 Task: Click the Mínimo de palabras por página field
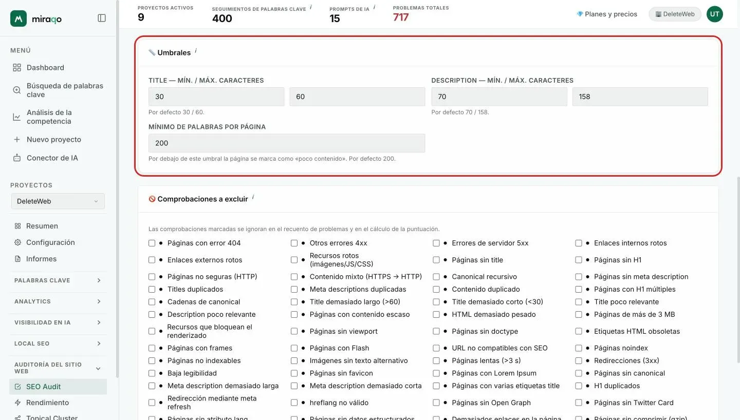coord(287,143)
